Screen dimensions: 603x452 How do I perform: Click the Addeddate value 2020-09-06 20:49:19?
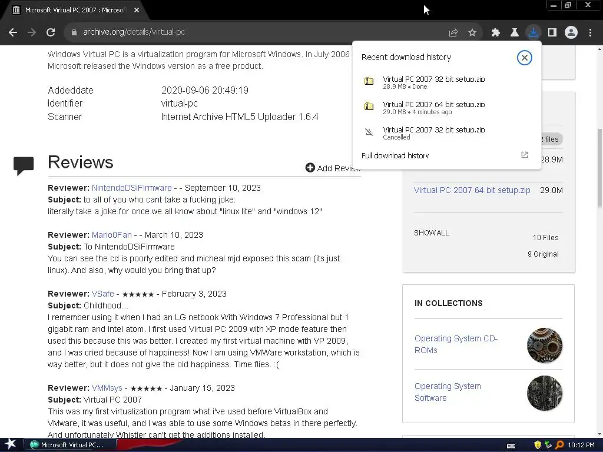pyautogui.click(x=204, y=90)
